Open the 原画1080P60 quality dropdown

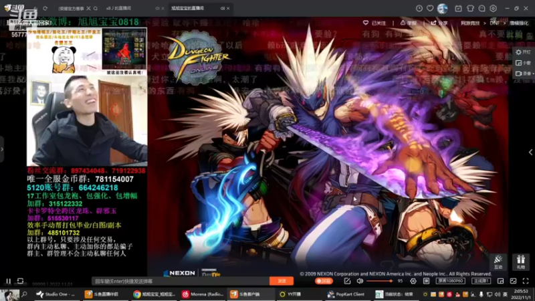[450, 281]
